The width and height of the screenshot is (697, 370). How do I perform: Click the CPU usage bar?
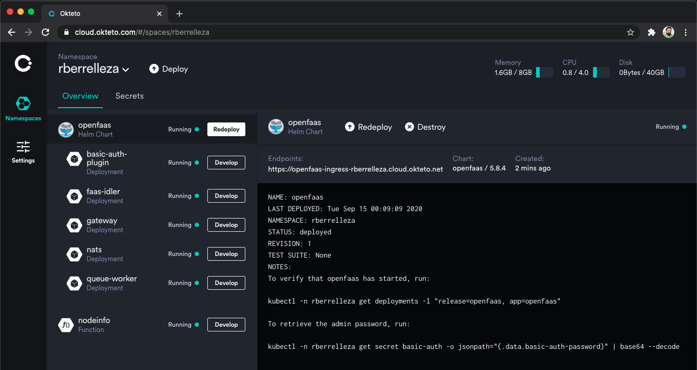[601, 72]
